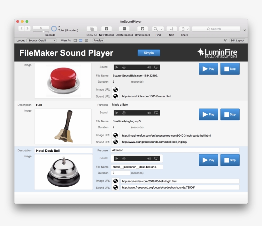Click Play for Hotel Desk Bell
This screenshot has height=226, width=262.
[x=208, y=160]
